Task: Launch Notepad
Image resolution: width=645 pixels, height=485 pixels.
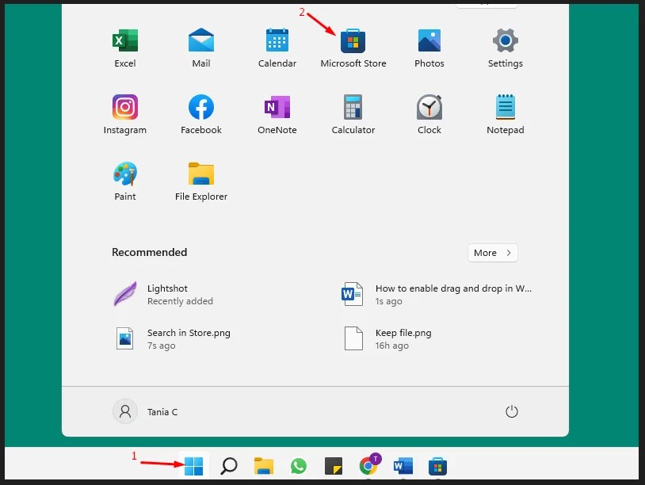Action: (x=505, y=114)
